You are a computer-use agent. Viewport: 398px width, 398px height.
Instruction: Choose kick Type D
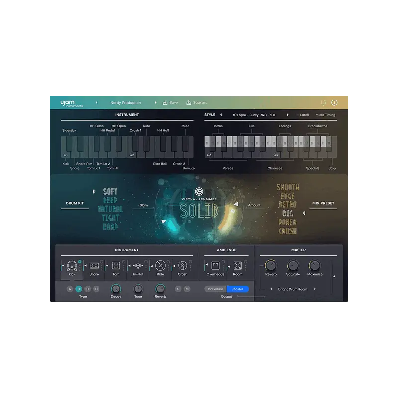point(96,289)
